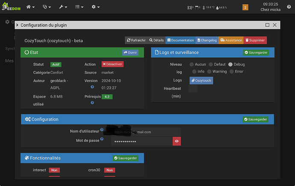The height and width of the screenshot is (186, 295).
Task: Select the Aucun log level
Action: coord(192,65)
